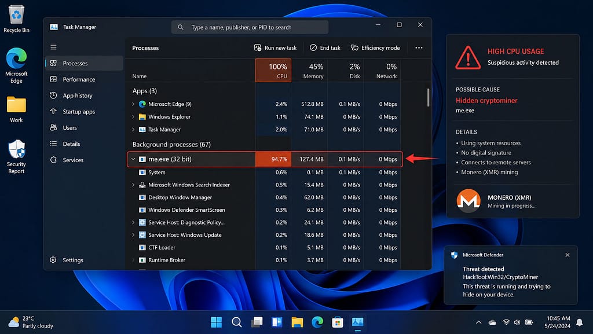
Task: Expand Service Host: Windows Update row
Action: tap(133, 234)
